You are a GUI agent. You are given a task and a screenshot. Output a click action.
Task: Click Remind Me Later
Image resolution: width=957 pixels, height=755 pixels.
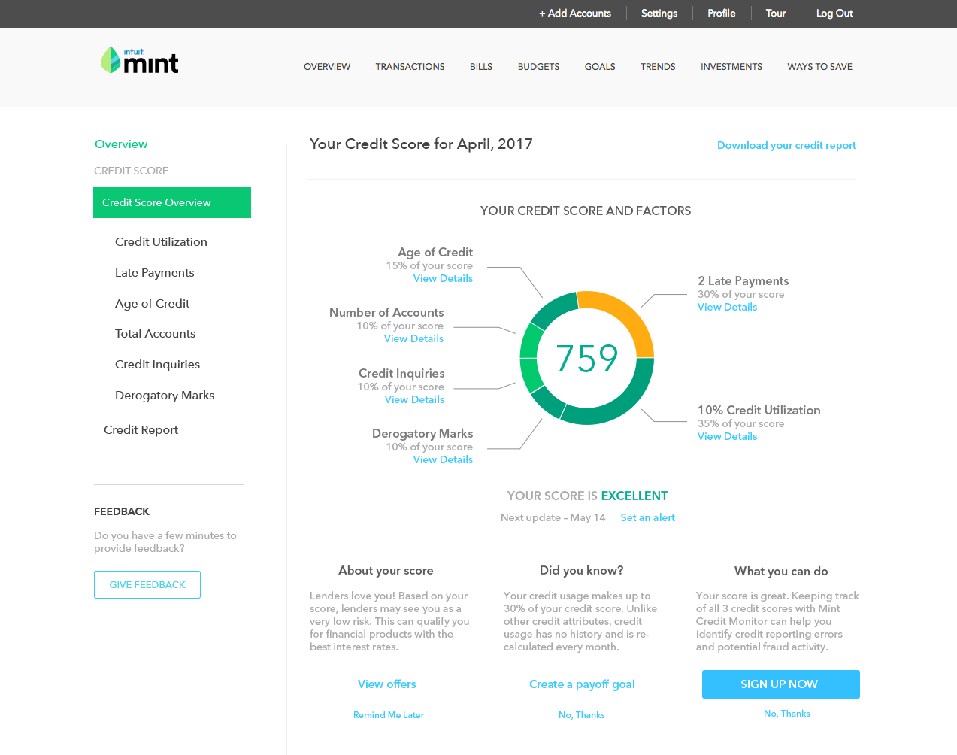click(389, 715)
